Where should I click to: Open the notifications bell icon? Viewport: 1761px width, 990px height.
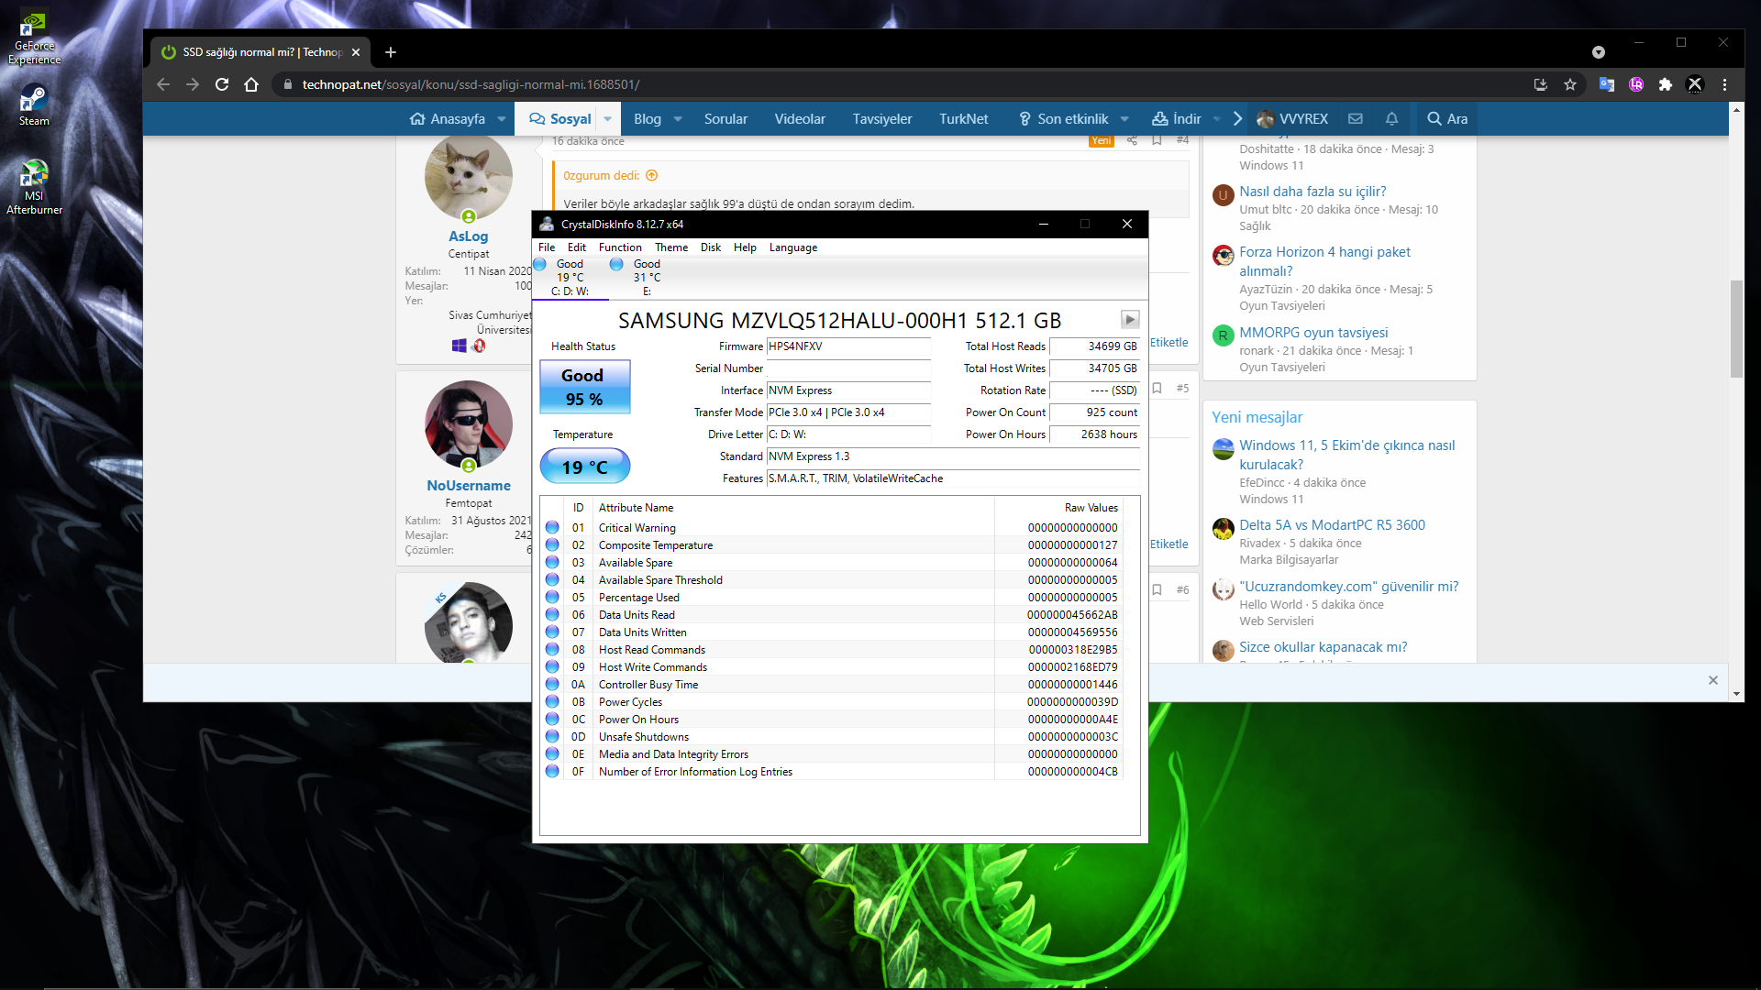tap(1391, 119)
